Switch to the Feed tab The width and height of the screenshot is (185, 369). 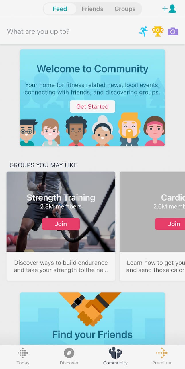(x=60, y=9)
